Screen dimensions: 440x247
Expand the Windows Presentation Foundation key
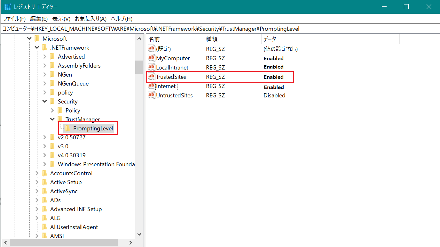(44, 164)
